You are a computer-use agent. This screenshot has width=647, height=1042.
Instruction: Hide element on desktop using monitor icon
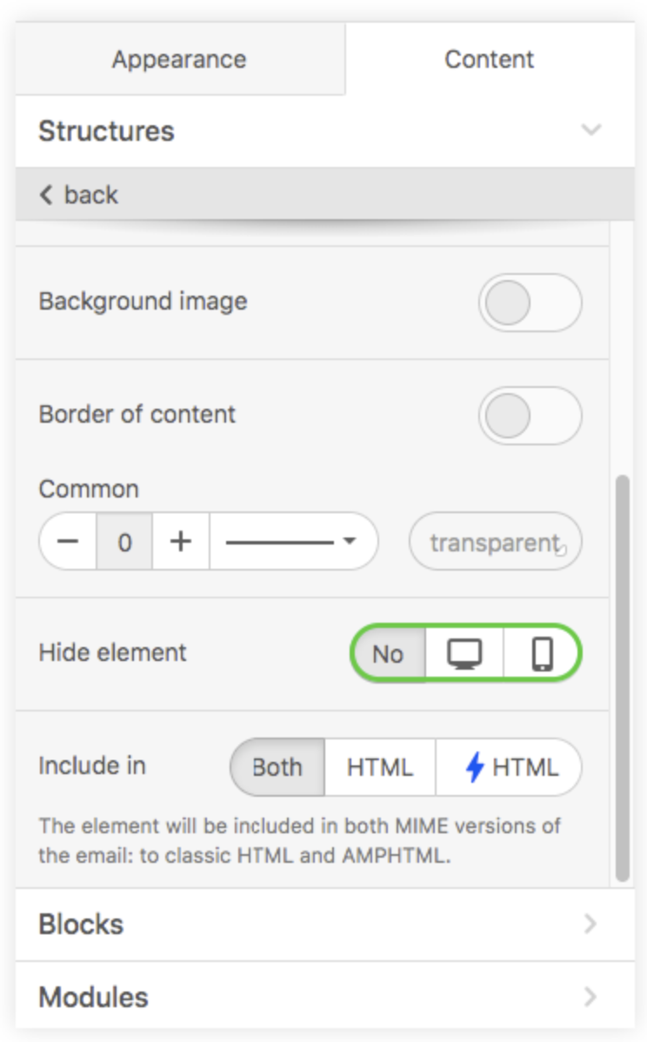464,653
